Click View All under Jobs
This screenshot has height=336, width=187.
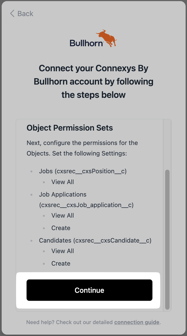(x=63, y=182)
